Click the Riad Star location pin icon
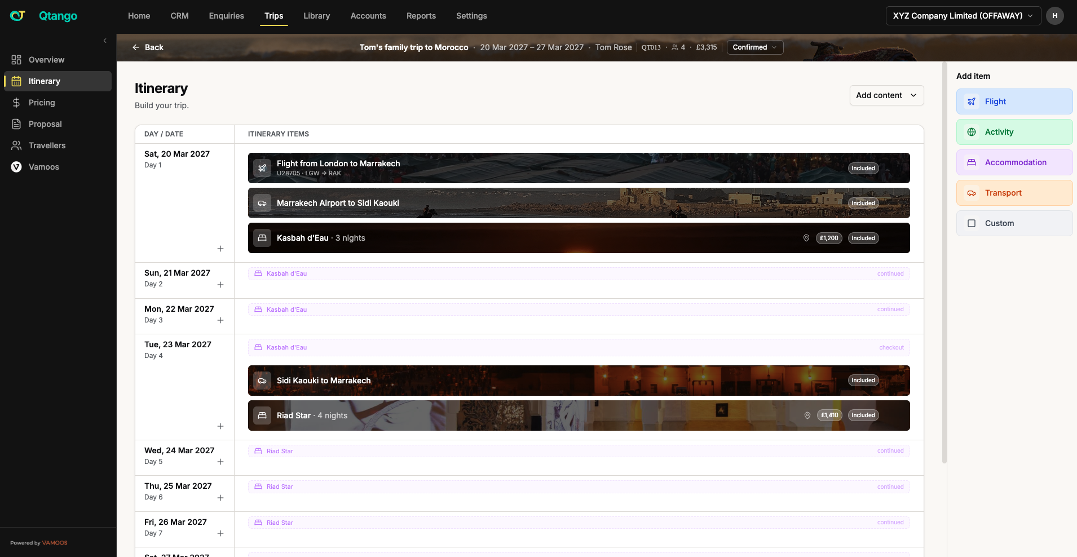 pyautogui.click(x=807, y=415)
